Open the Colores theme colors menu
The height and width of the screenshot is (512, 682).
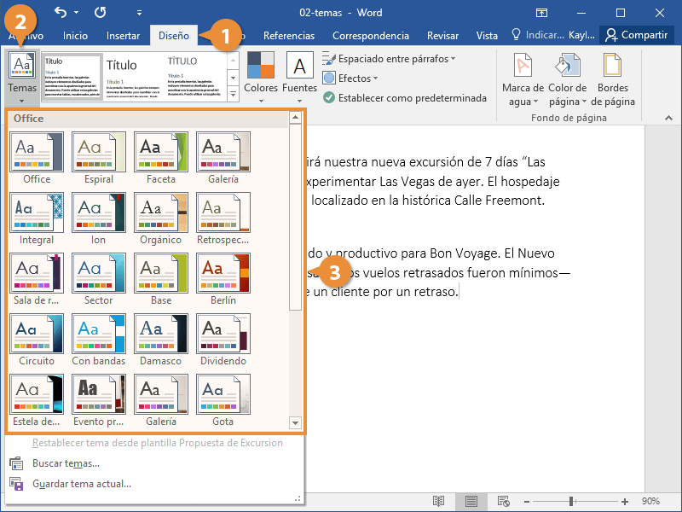261,78
